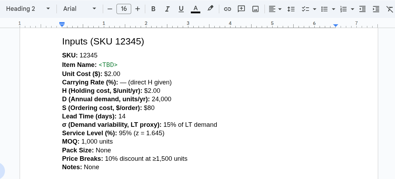
Task: Toggle italic formatting
Action: pos(167,9)
